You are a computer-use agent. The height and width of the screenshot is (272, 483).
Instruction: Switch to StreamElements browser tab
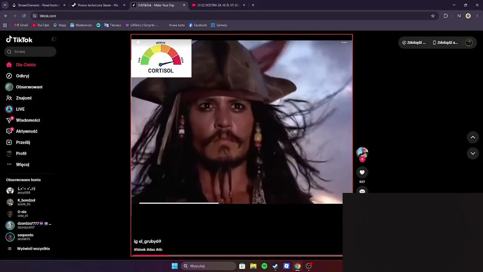pyautogui.click(x=39, y=5)
